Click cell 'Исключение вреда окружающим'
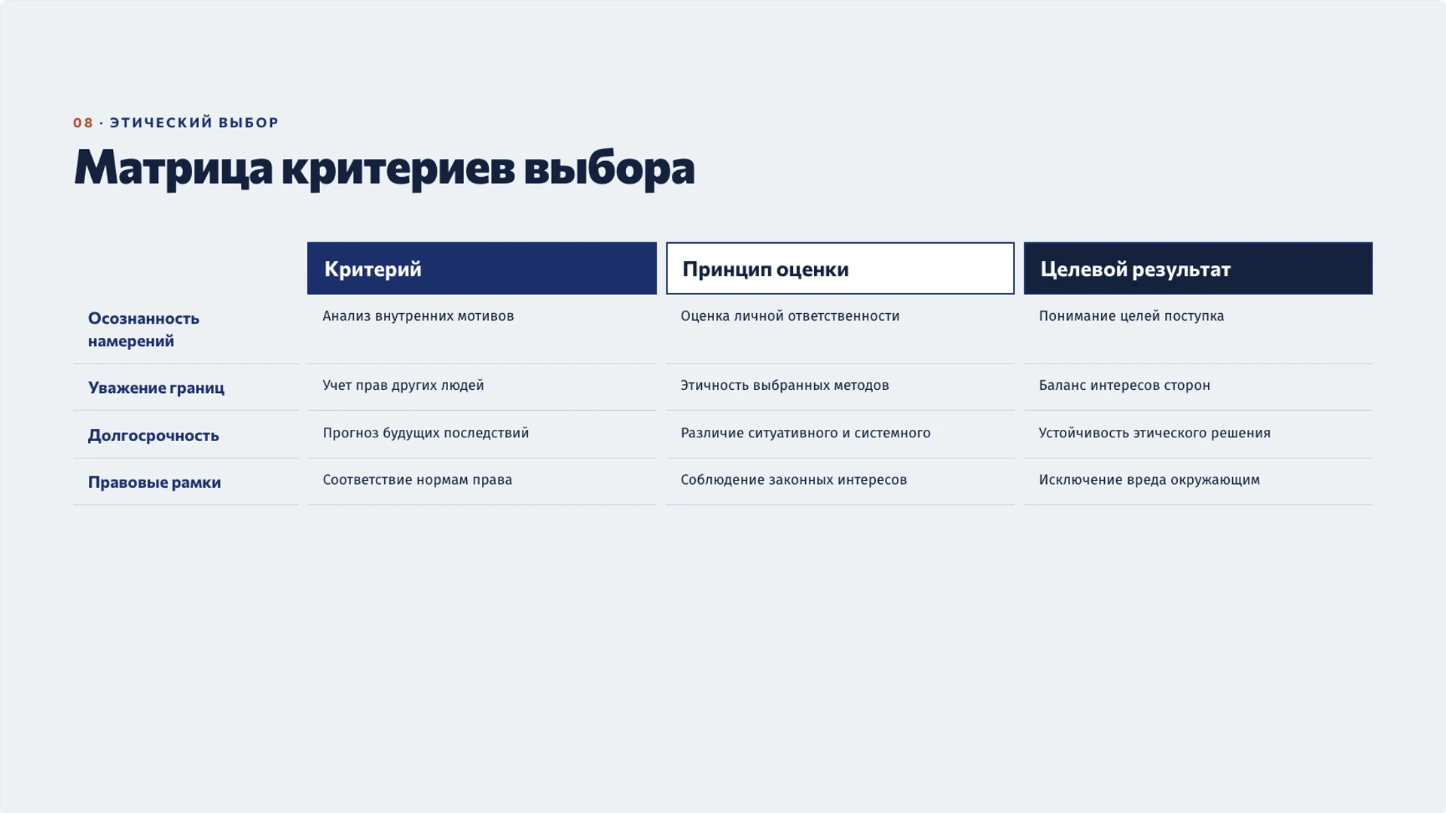The image size is (1446, 813). point(1149,480)
